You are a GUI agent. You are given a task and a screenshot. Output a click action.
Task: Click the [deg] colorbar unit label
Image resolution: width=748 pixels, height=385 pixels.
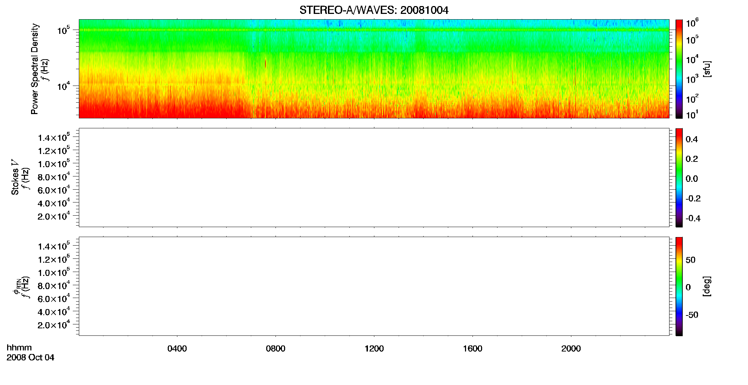tap(707, 286)
